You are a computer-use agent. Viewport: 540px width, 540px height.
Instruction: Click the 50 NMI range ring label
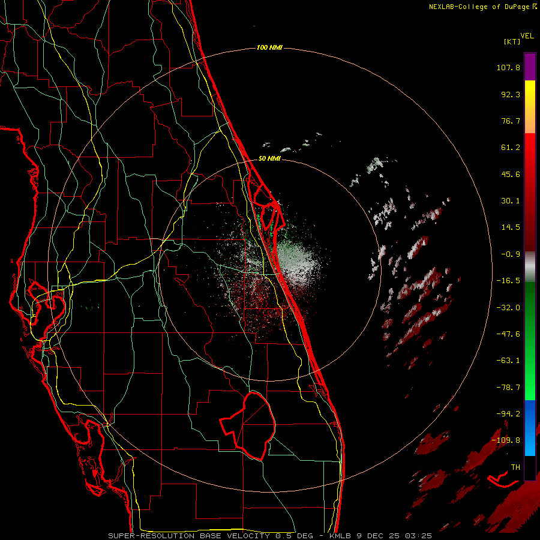pos(269,159)
